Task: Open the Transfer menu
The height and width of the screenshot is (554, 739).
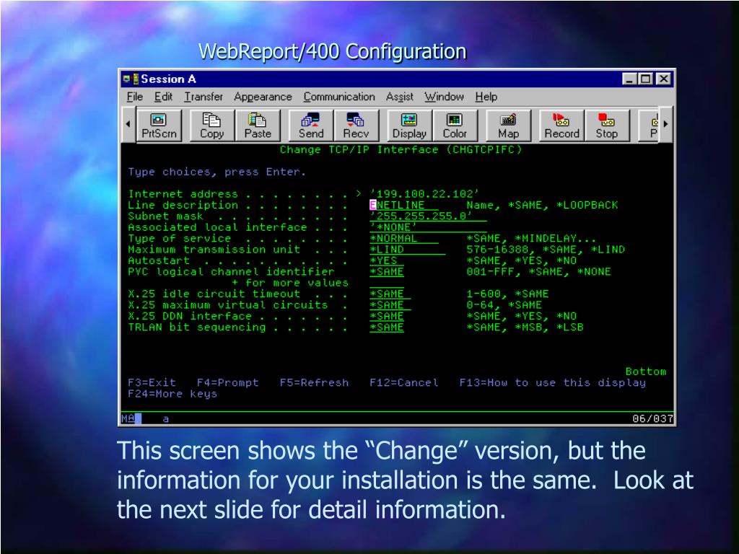Action: [x=203, y=97]
